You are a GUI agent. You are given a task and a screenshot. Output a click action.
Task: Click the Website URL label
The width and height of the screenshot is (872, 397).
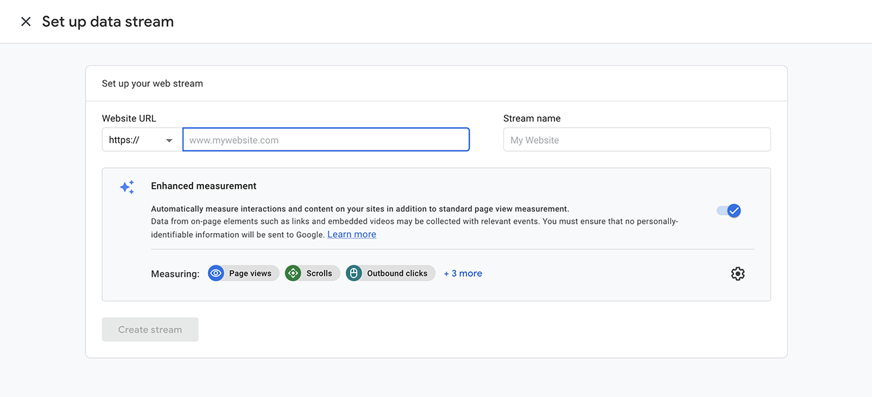click(129, 118)
